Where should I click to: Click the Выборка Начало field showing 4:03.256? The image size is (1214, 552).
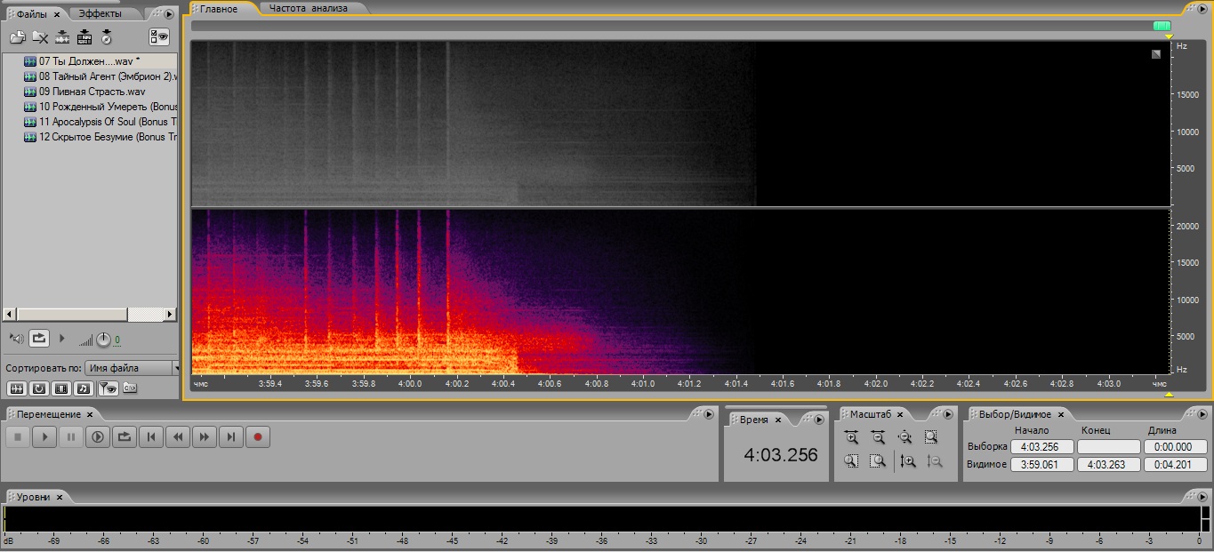tap(1042, 447)
